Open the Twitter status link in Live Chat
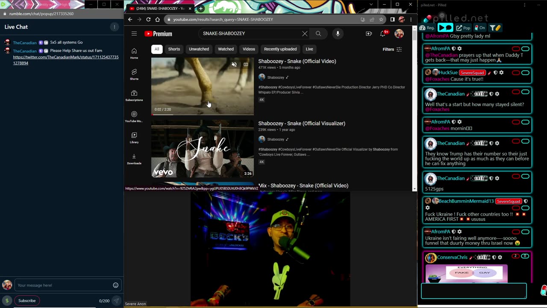The width and height of the screenshot is (547, 308). (x=66, y=60)
